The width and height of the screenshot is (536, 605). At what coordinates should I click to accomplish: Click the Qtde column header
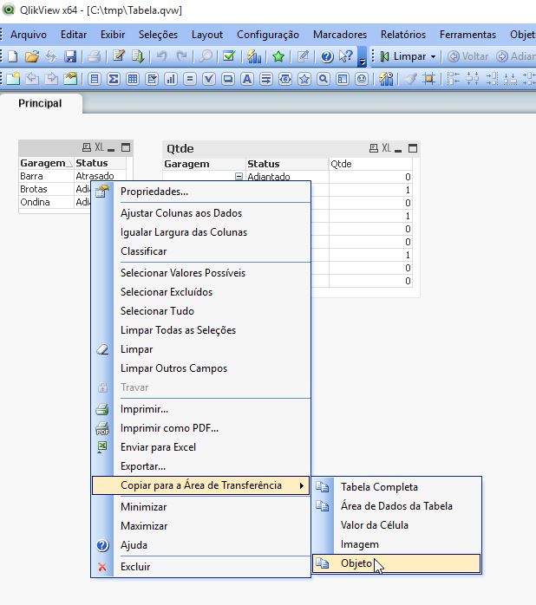370,164
